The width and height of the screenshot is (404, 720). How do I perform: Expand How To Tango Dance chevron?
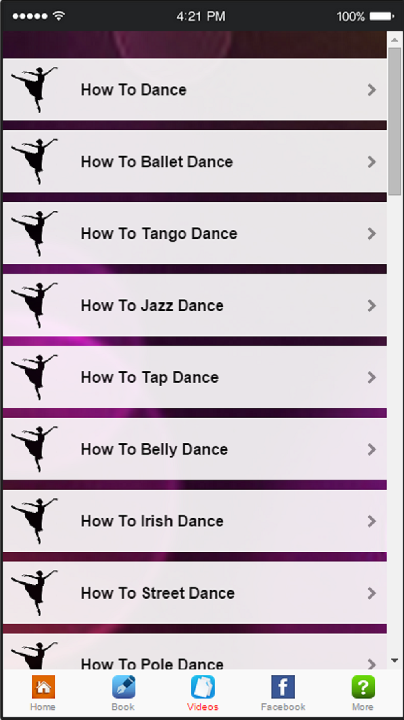point(372,233)
